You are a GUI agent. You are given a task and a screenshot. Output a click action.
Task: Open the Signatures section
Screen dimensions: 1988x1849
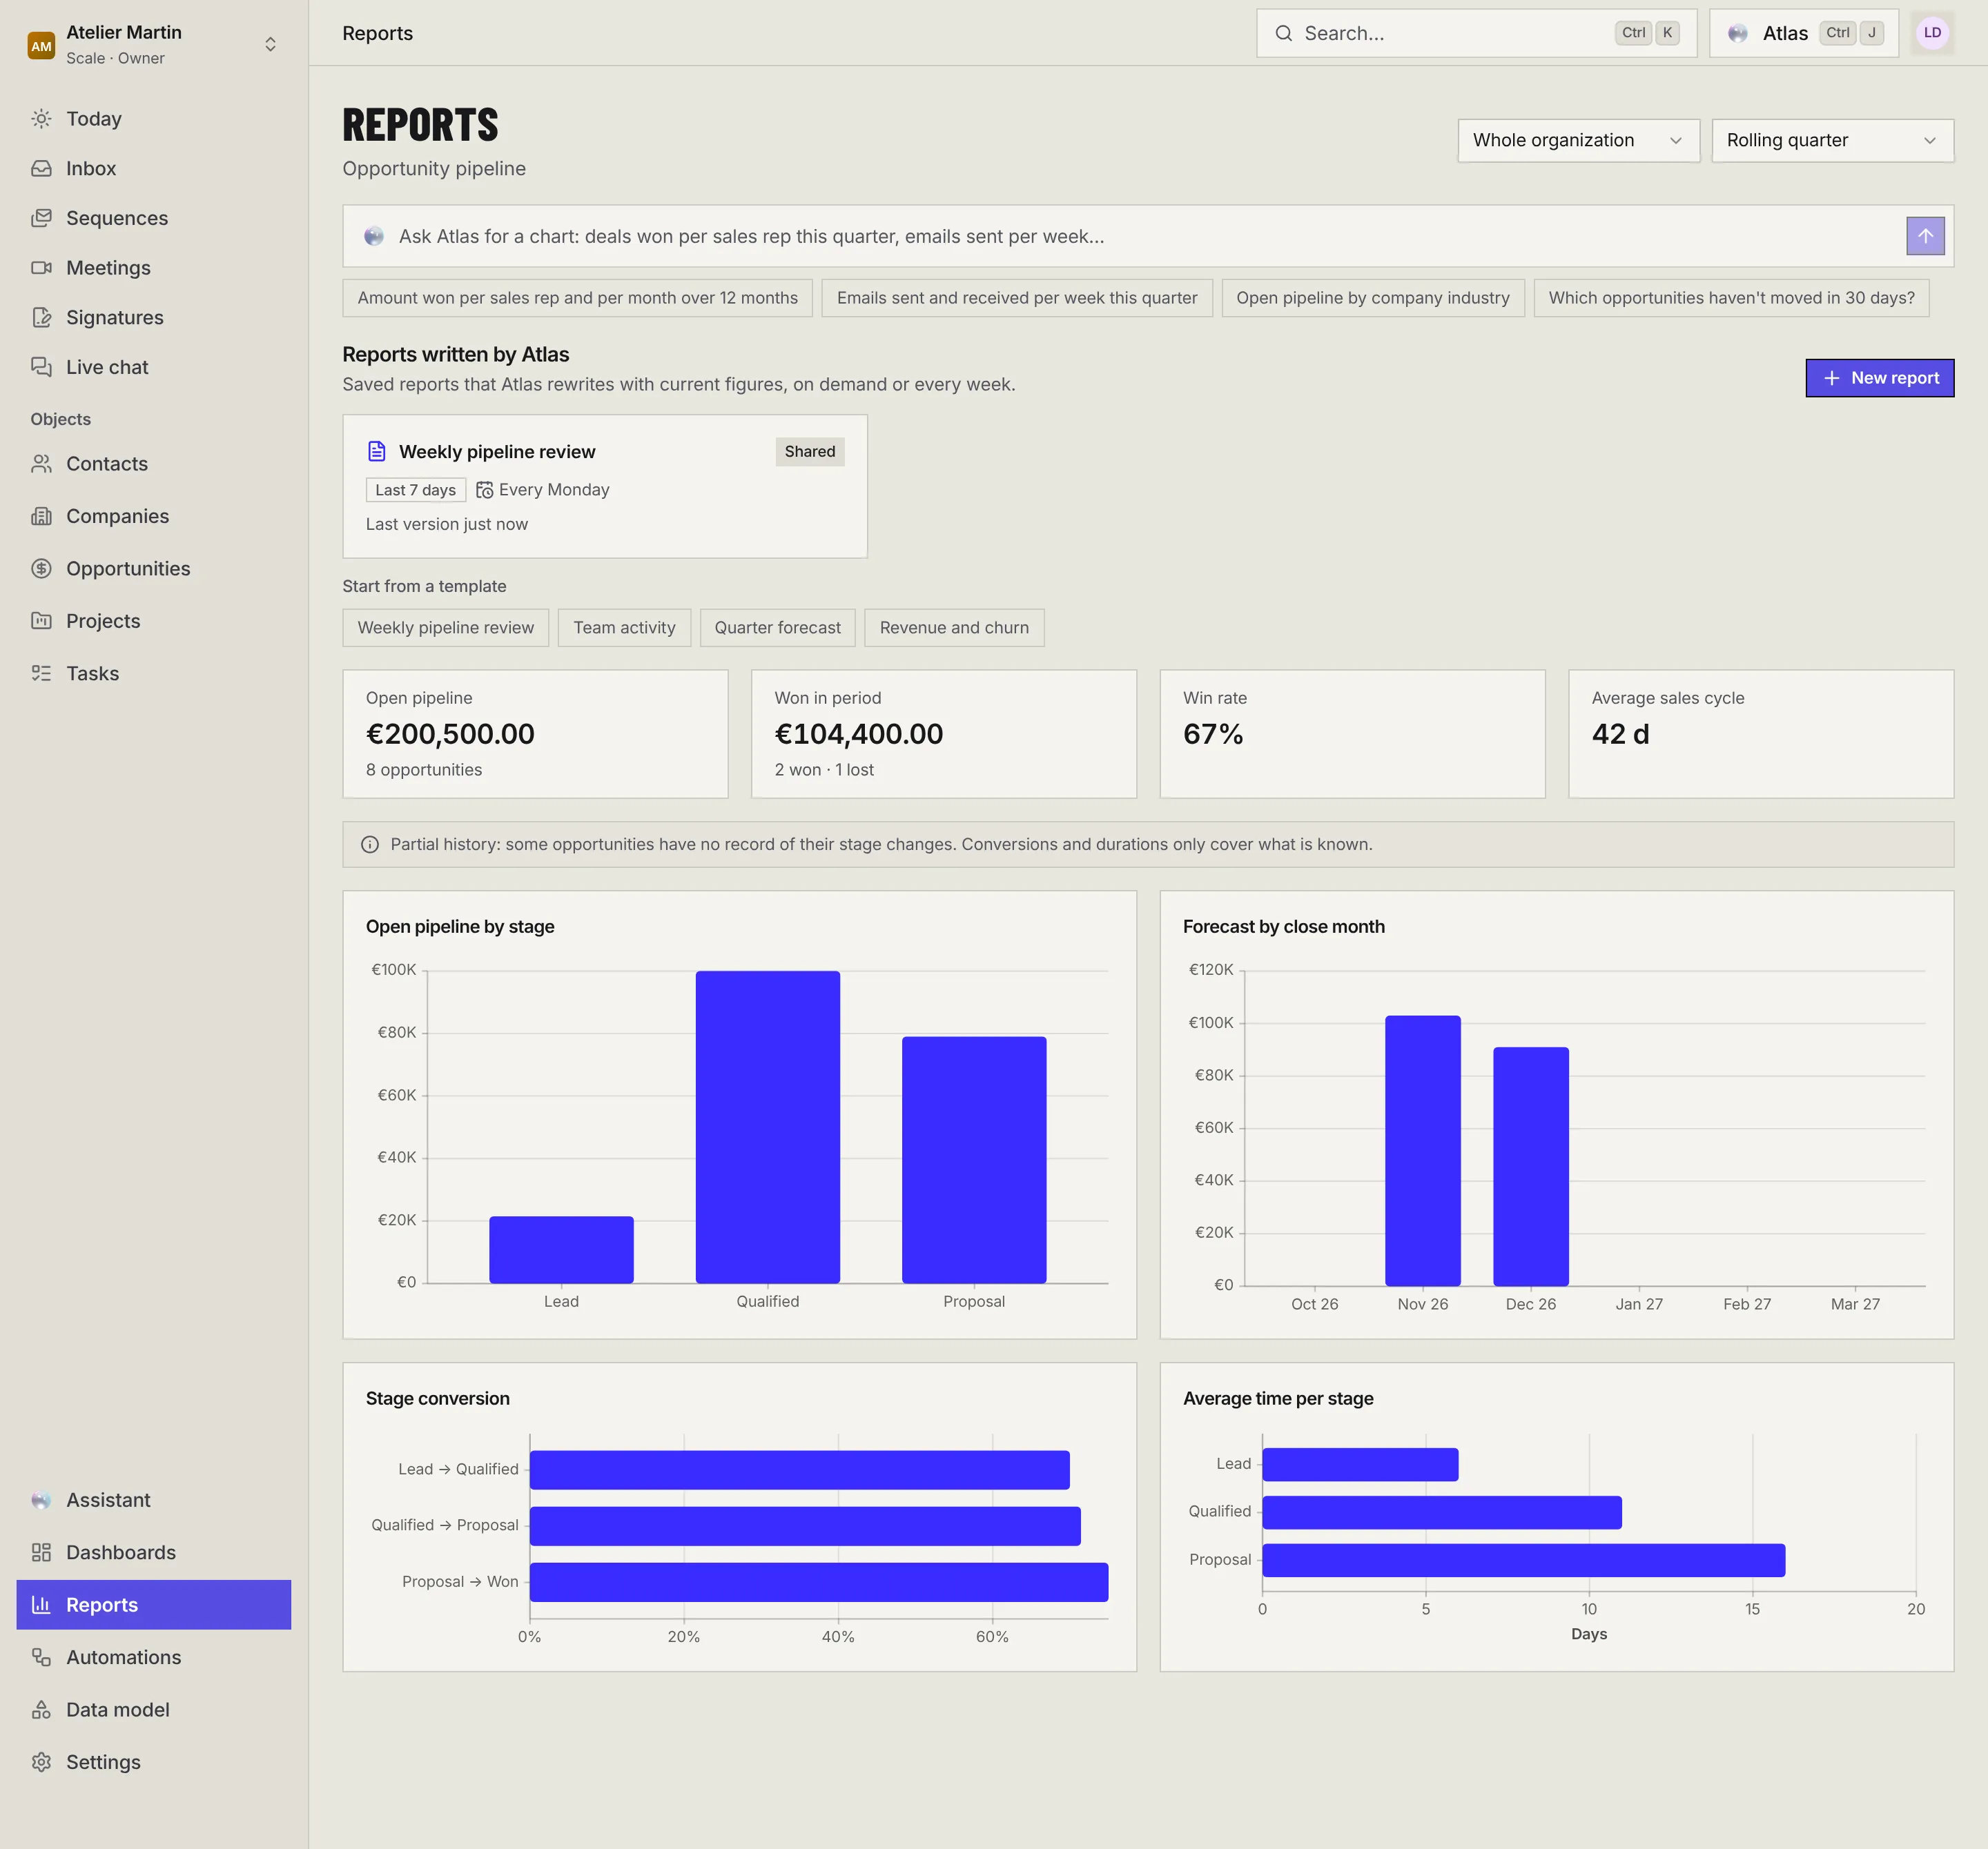(153, 318)
